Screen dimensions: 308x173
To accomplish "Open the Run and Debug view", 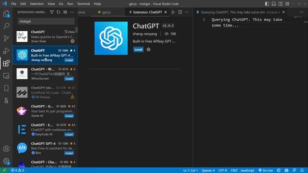I will coord(6,50).
